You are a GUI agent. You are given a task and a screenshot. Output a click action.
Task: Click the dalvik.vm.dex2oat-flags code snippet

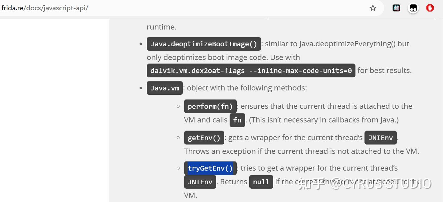pyautogui.click(x=251, y=71)
